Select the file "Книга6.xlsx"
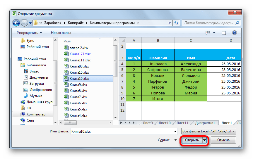This screenshot has height=159, width=253. click(75, 103)
